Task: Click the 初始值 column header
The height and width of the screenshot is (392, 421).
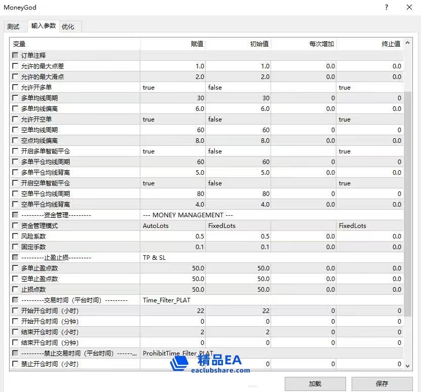Action: click(238, 44)
